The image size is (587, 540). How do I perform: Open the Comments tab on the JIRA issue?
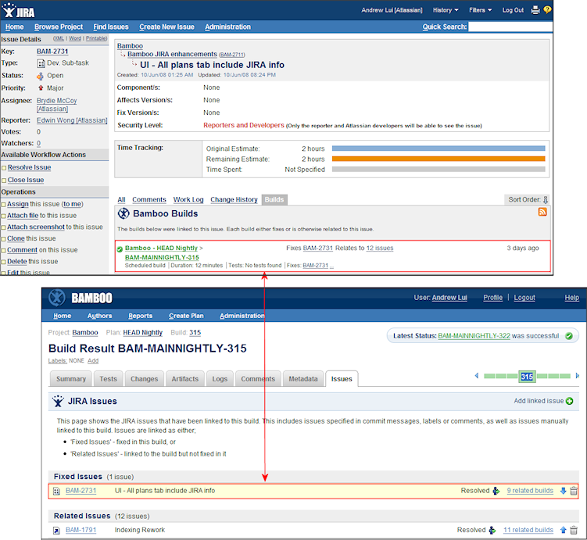pyautogui.click(x=149, y=199)
